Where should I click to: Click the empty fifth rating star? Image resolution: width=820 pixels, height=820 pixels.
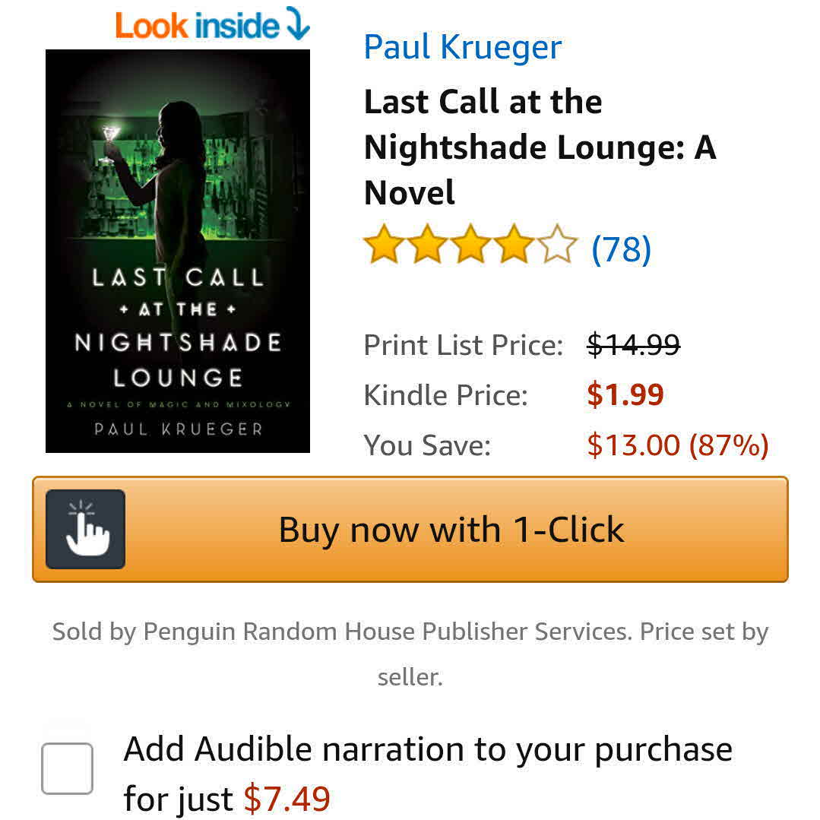(558, 244)
